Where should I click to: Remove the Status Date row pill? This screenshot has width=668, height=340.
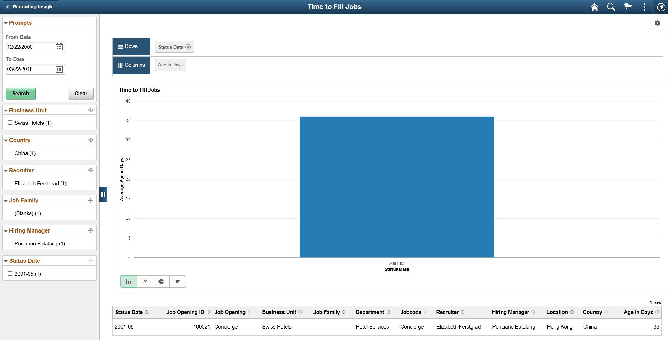[188, 47]
